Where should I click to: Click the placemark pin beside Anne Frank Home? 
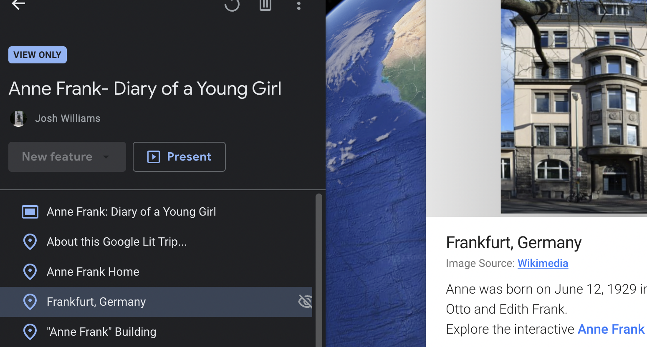coord(30,272)
